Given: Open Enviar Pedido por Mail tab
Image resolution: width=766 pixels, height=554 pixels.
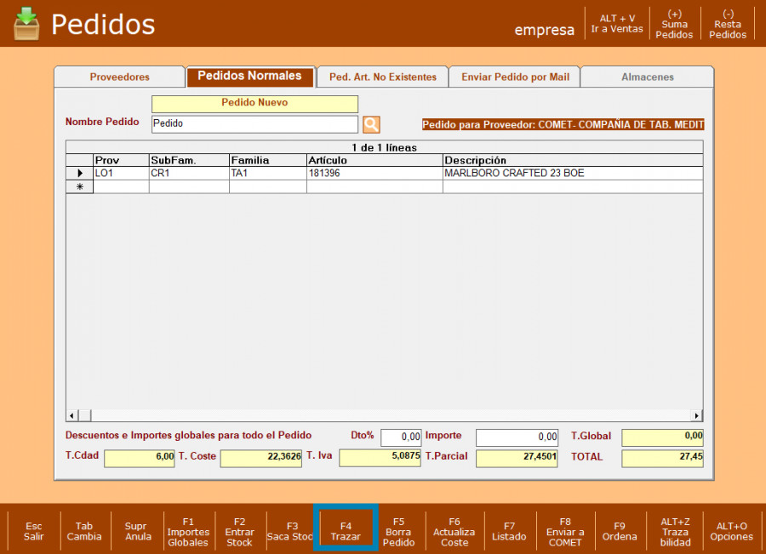Looking at the screenshot, I should 515,77.
